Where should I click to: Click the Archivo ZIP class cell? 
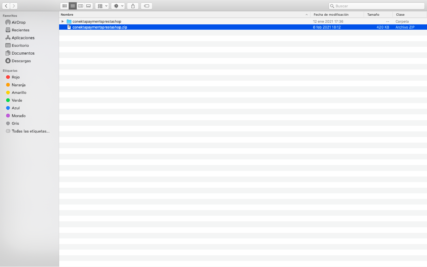click(405, 27)
